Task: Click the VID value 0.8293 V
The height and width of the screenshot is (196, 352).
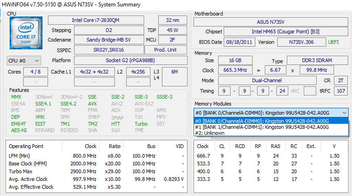Action: click(174, 179)
